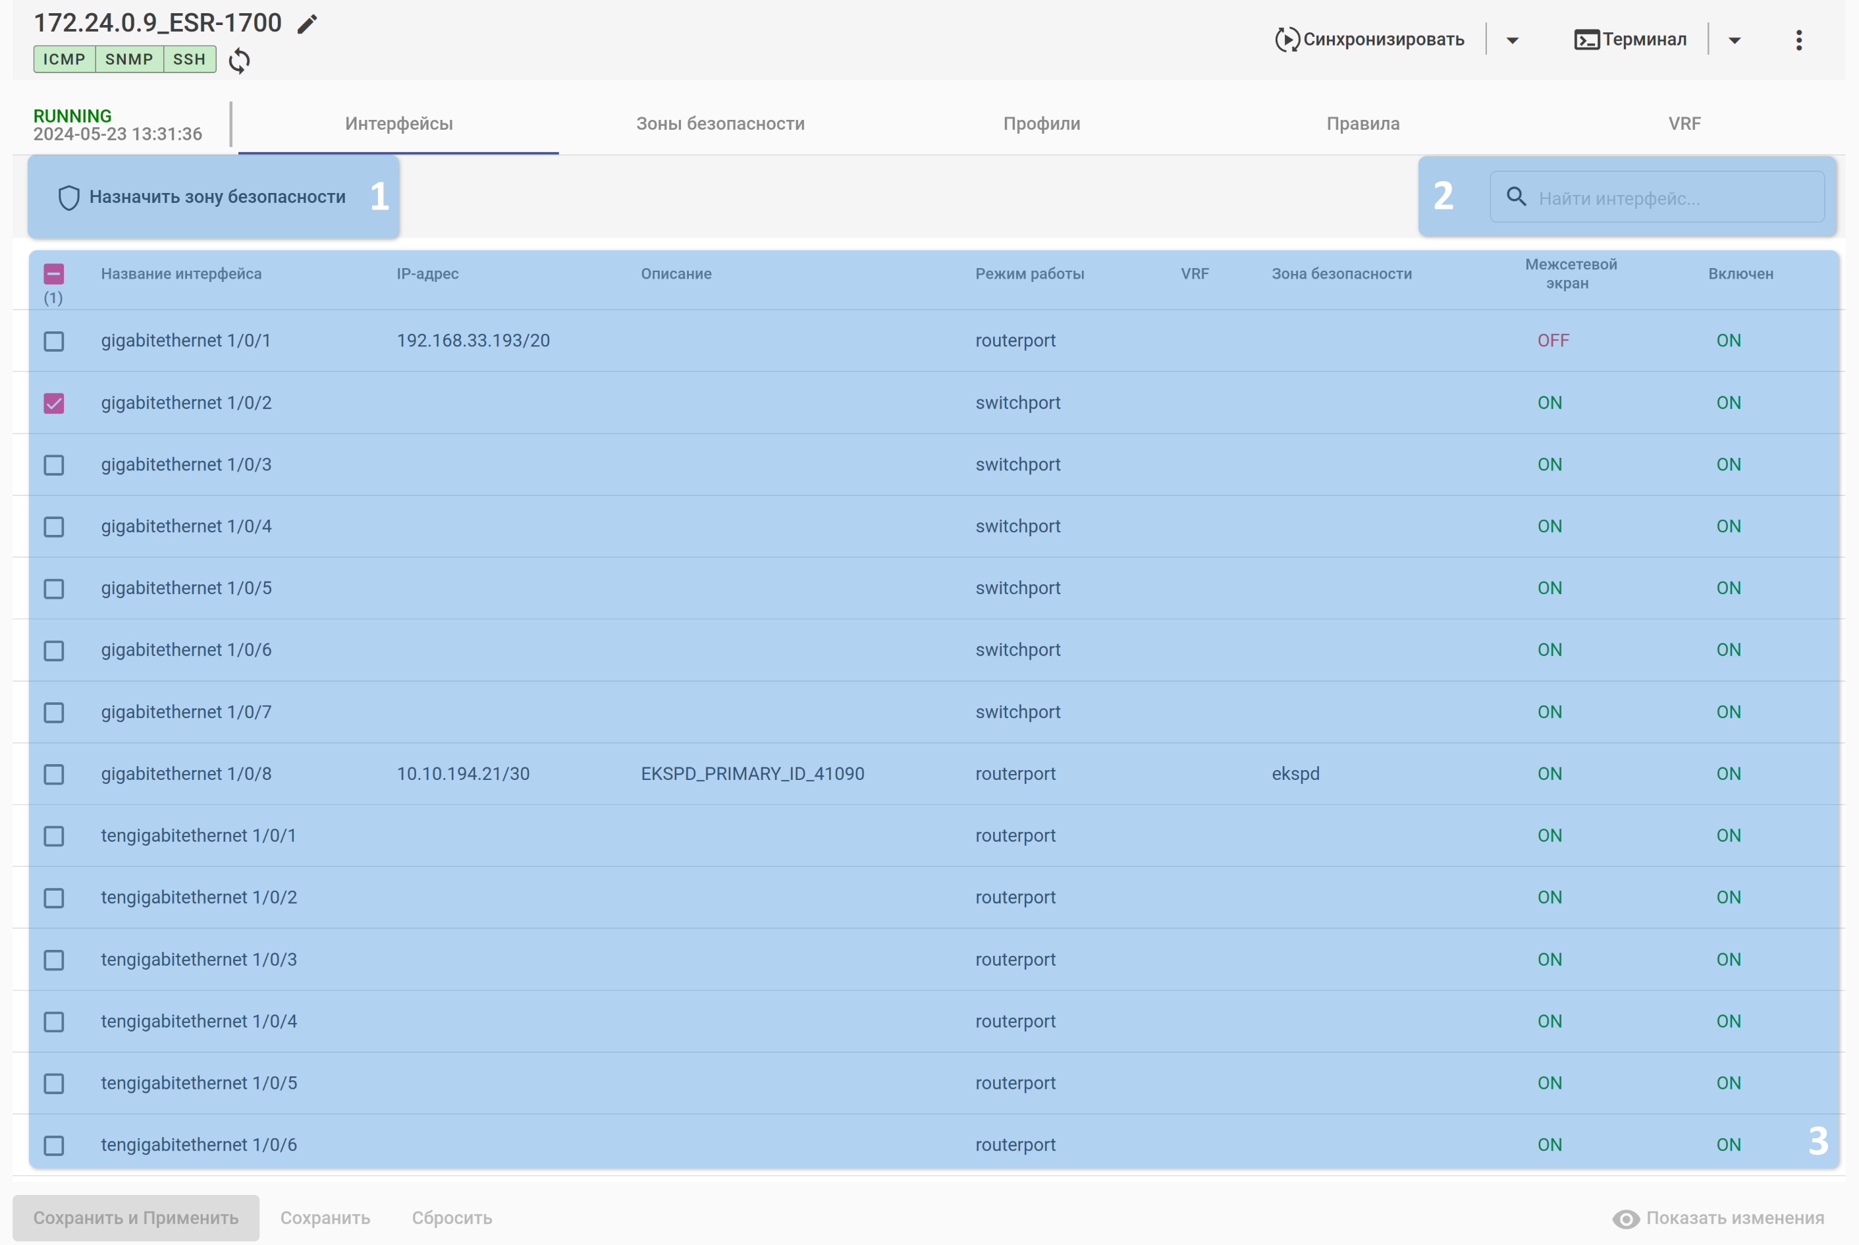Expand the dropdown arrow next to Синхронизировать
1859x1245 pixels.
click(1512, 40)
